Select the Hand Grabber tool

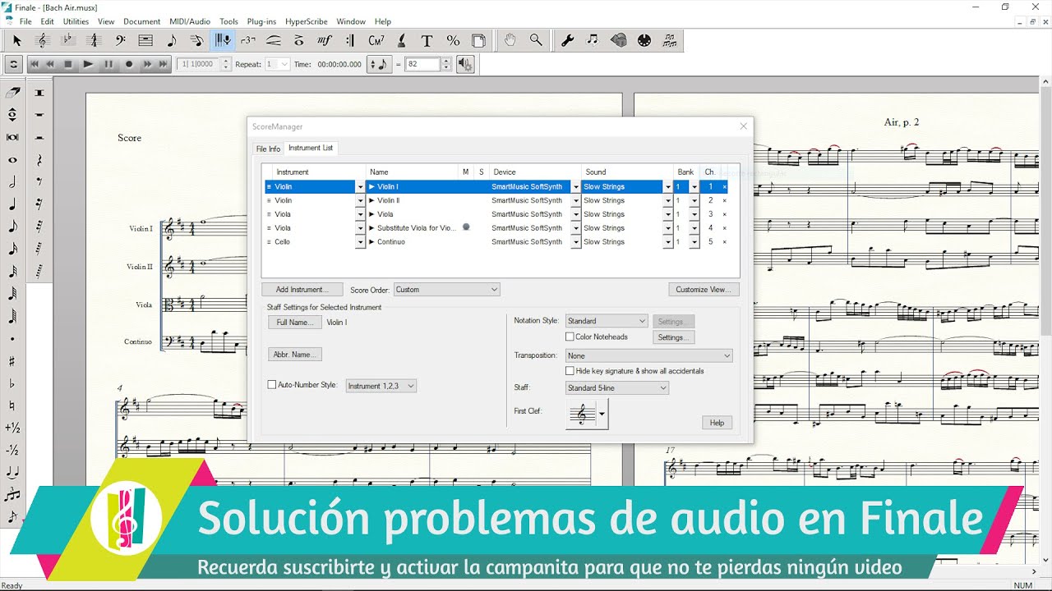[510, 40]
